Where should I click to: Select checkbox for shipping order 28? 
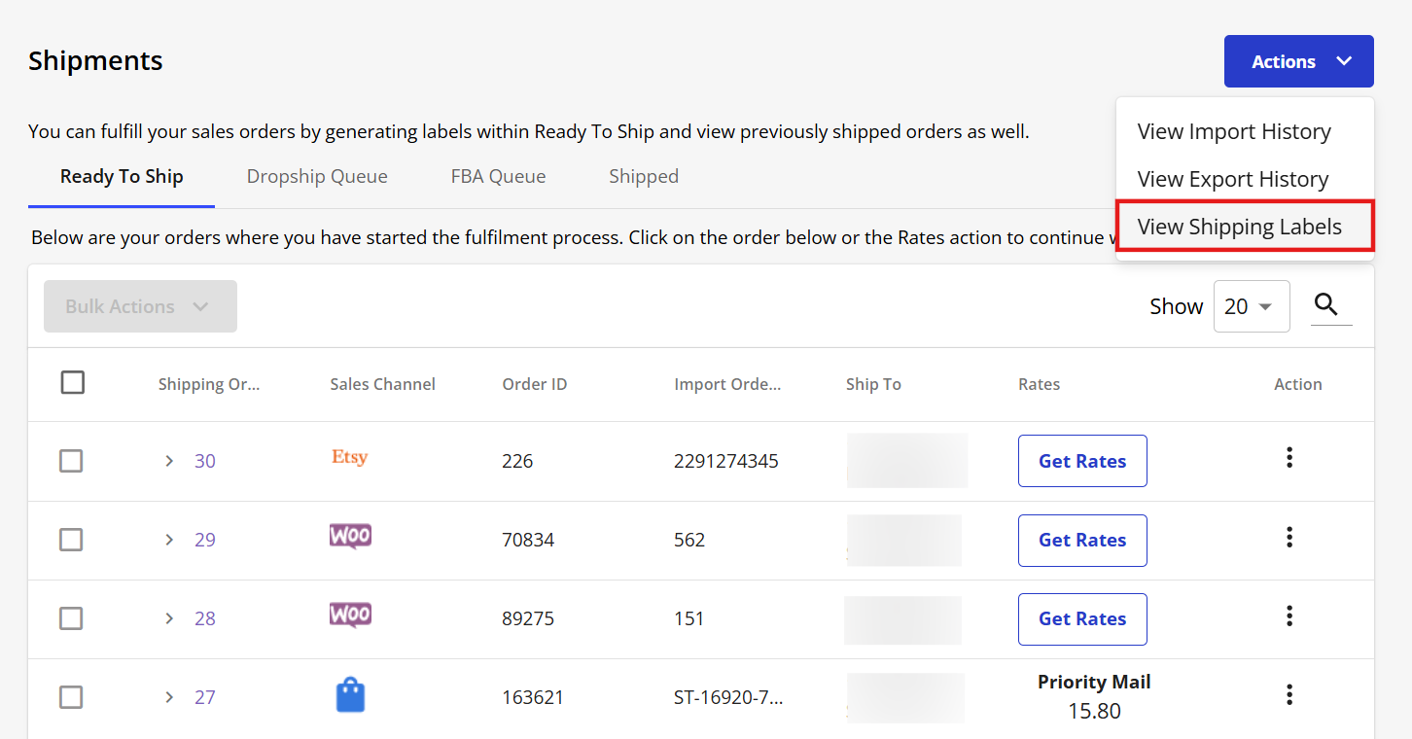tap(71, 618)
